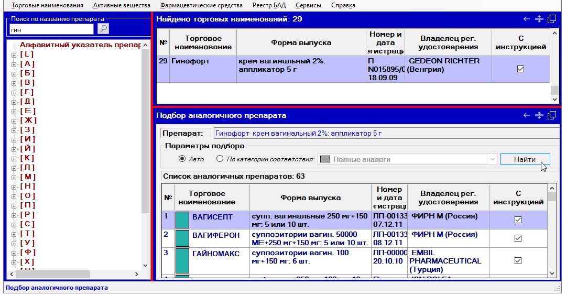Toggle instruction checkbox in ГАЙНОМАКС row
The height and width of the screenshot is (296, 566).
click(518, 260)
